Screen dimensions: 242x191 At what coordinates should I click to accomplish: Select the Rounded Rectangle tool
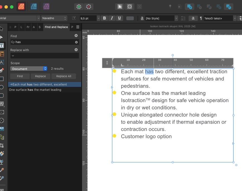coord(2,95)
